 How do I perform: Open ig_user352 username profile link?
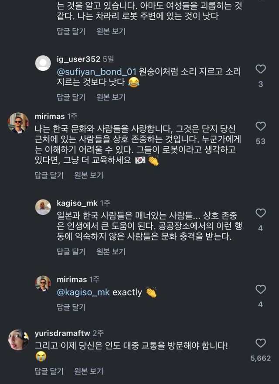78,59
